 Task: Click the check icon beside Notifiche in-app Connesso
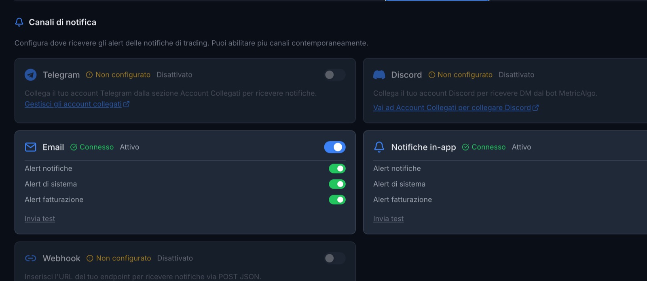465,147
